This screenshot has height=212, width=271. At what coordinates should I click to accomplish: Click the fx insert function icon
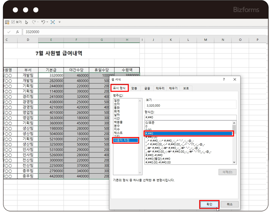[17, 32]
